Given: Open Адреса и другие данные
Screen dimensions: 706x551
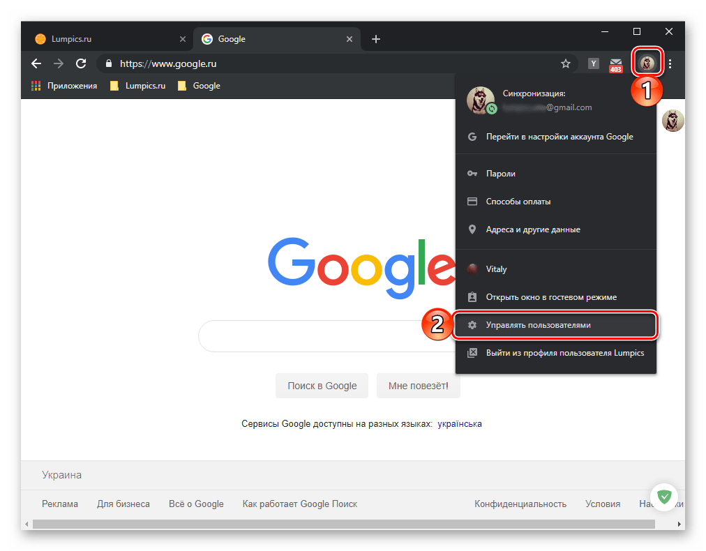Looking at the screenshot, I should point(556,229).
